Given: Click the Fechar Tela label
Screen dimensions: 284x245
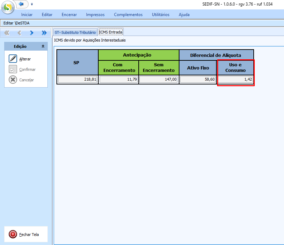Looking at the screenshot, I should [x=29, y=235].
